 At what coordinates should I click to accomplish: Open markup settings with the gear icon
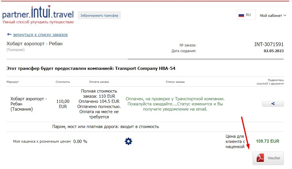pyautogui.click(x=128, y=141)
